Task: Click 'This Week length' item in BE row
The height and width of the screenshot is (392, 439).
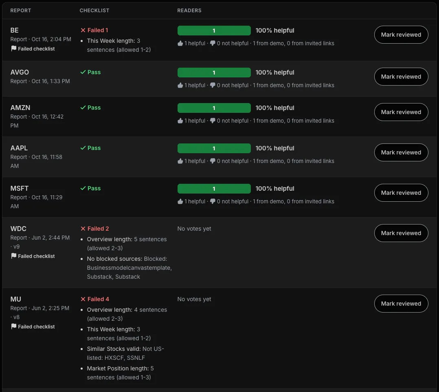Action: pyautogui.click(x=119, y=45)
